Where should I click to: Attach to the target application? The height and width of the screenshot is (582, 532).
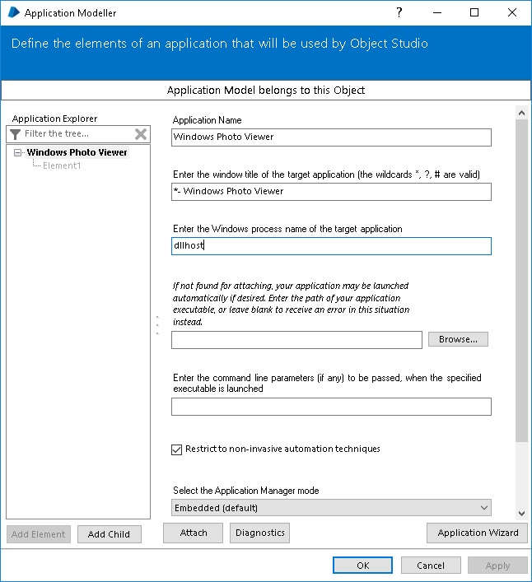point(193,533)
